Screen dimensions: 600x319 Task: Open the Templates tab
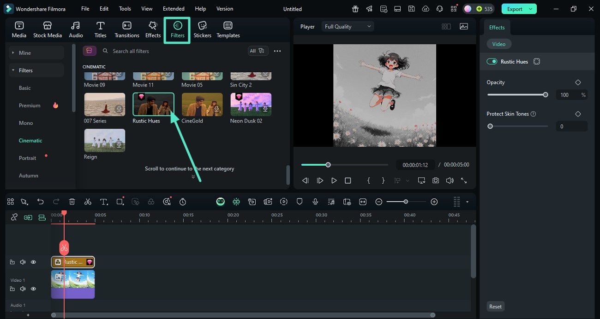pyautogui.click(x=228, y=30)
